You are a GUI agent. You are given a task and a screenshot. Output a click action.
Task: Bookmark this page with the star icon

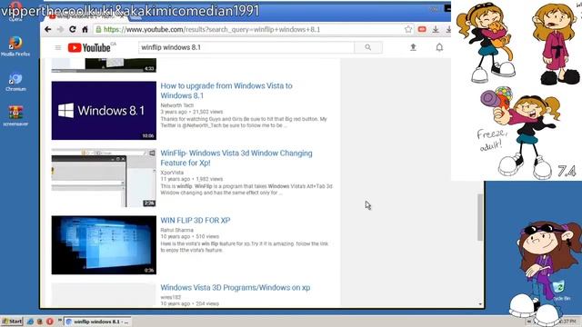coord(408,29)
